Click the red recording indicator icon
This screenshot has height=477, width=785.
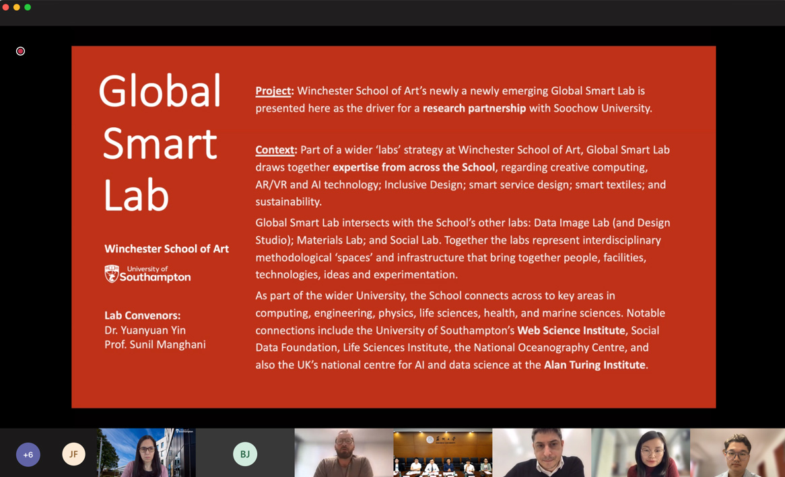(x=20, y=51)
